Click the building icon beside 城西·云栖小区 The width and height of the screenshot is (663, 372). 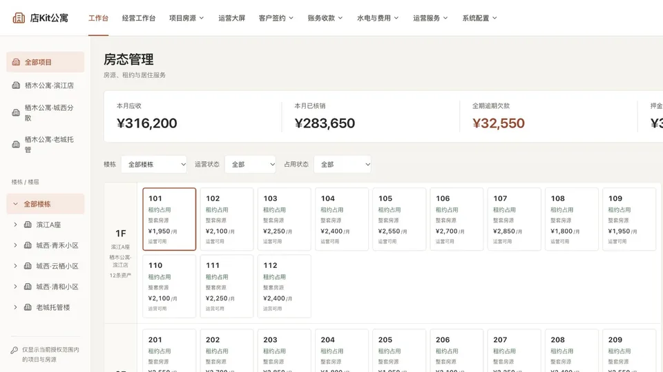point(28,266)
